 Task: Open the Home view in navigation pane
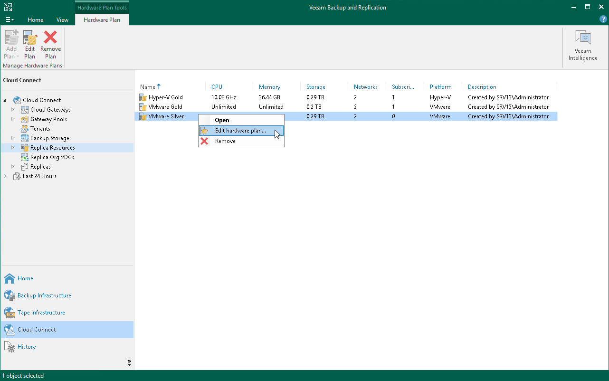tap(25, 278)
